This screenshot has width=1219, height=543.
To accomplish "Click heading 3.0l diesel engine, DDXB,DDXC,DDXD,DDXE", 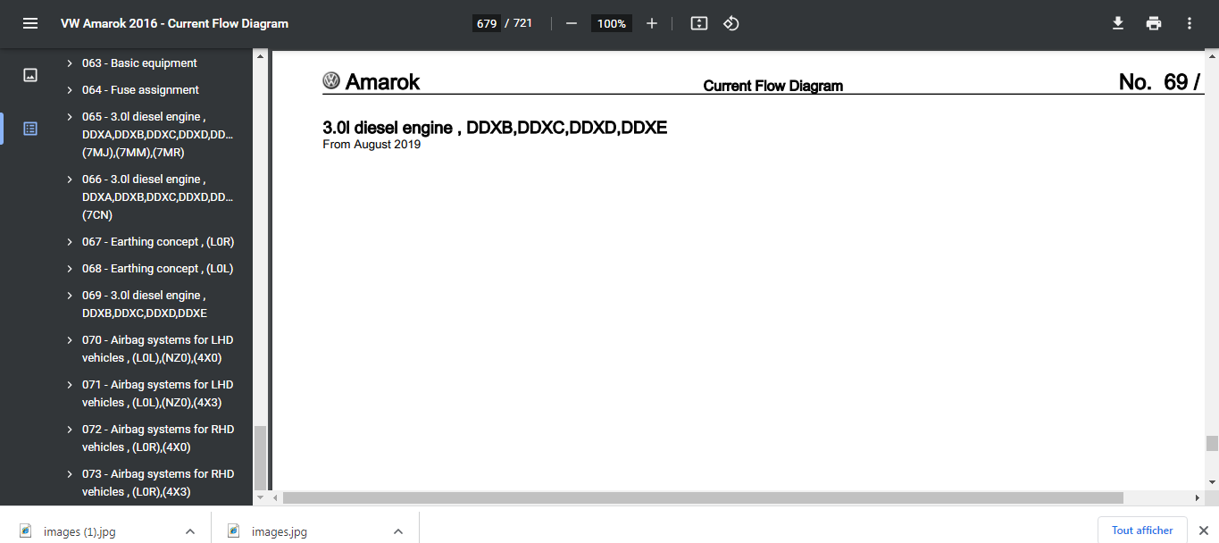I will click(x=495, y=128).
